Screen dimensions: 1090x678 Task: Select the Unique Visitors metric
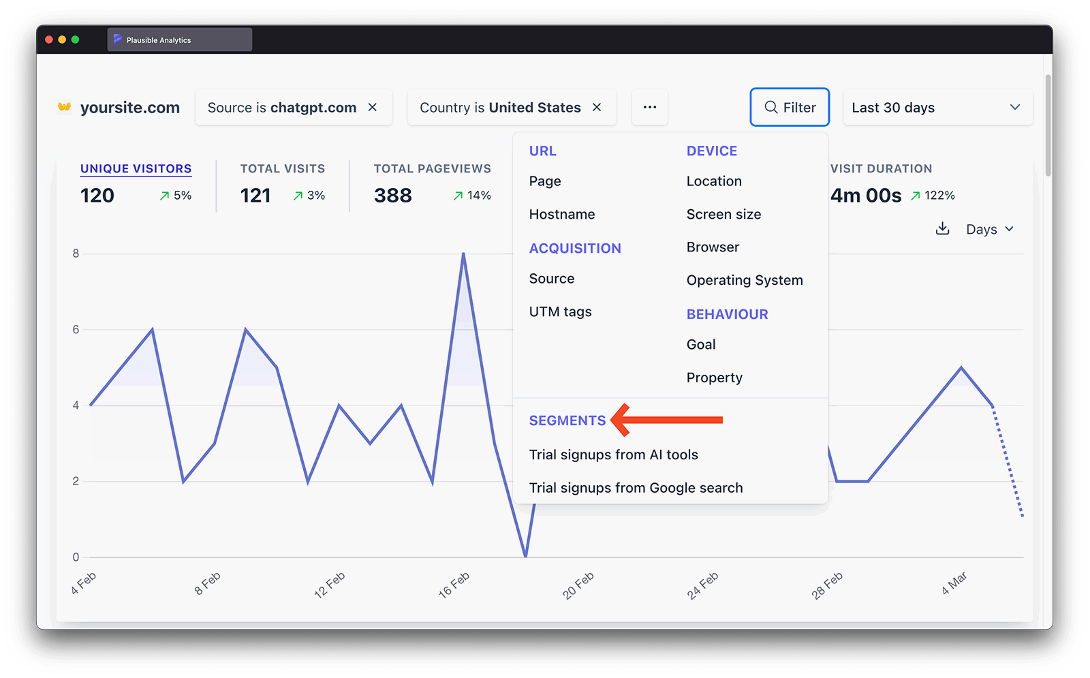pyautogui.click(x=136, y=169)
